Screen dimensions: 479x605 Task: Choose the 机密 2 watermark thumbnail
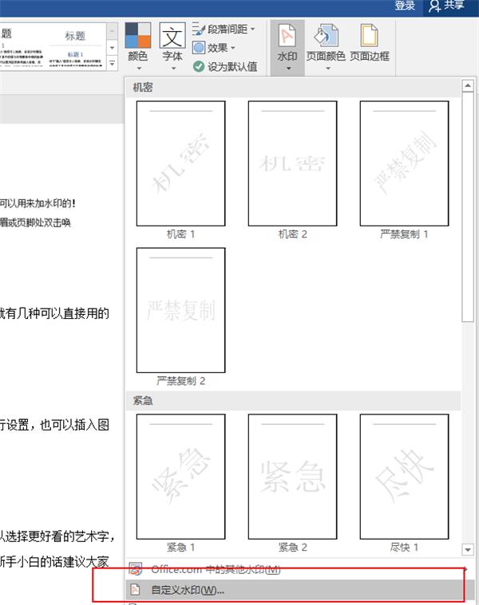[292, 163]
